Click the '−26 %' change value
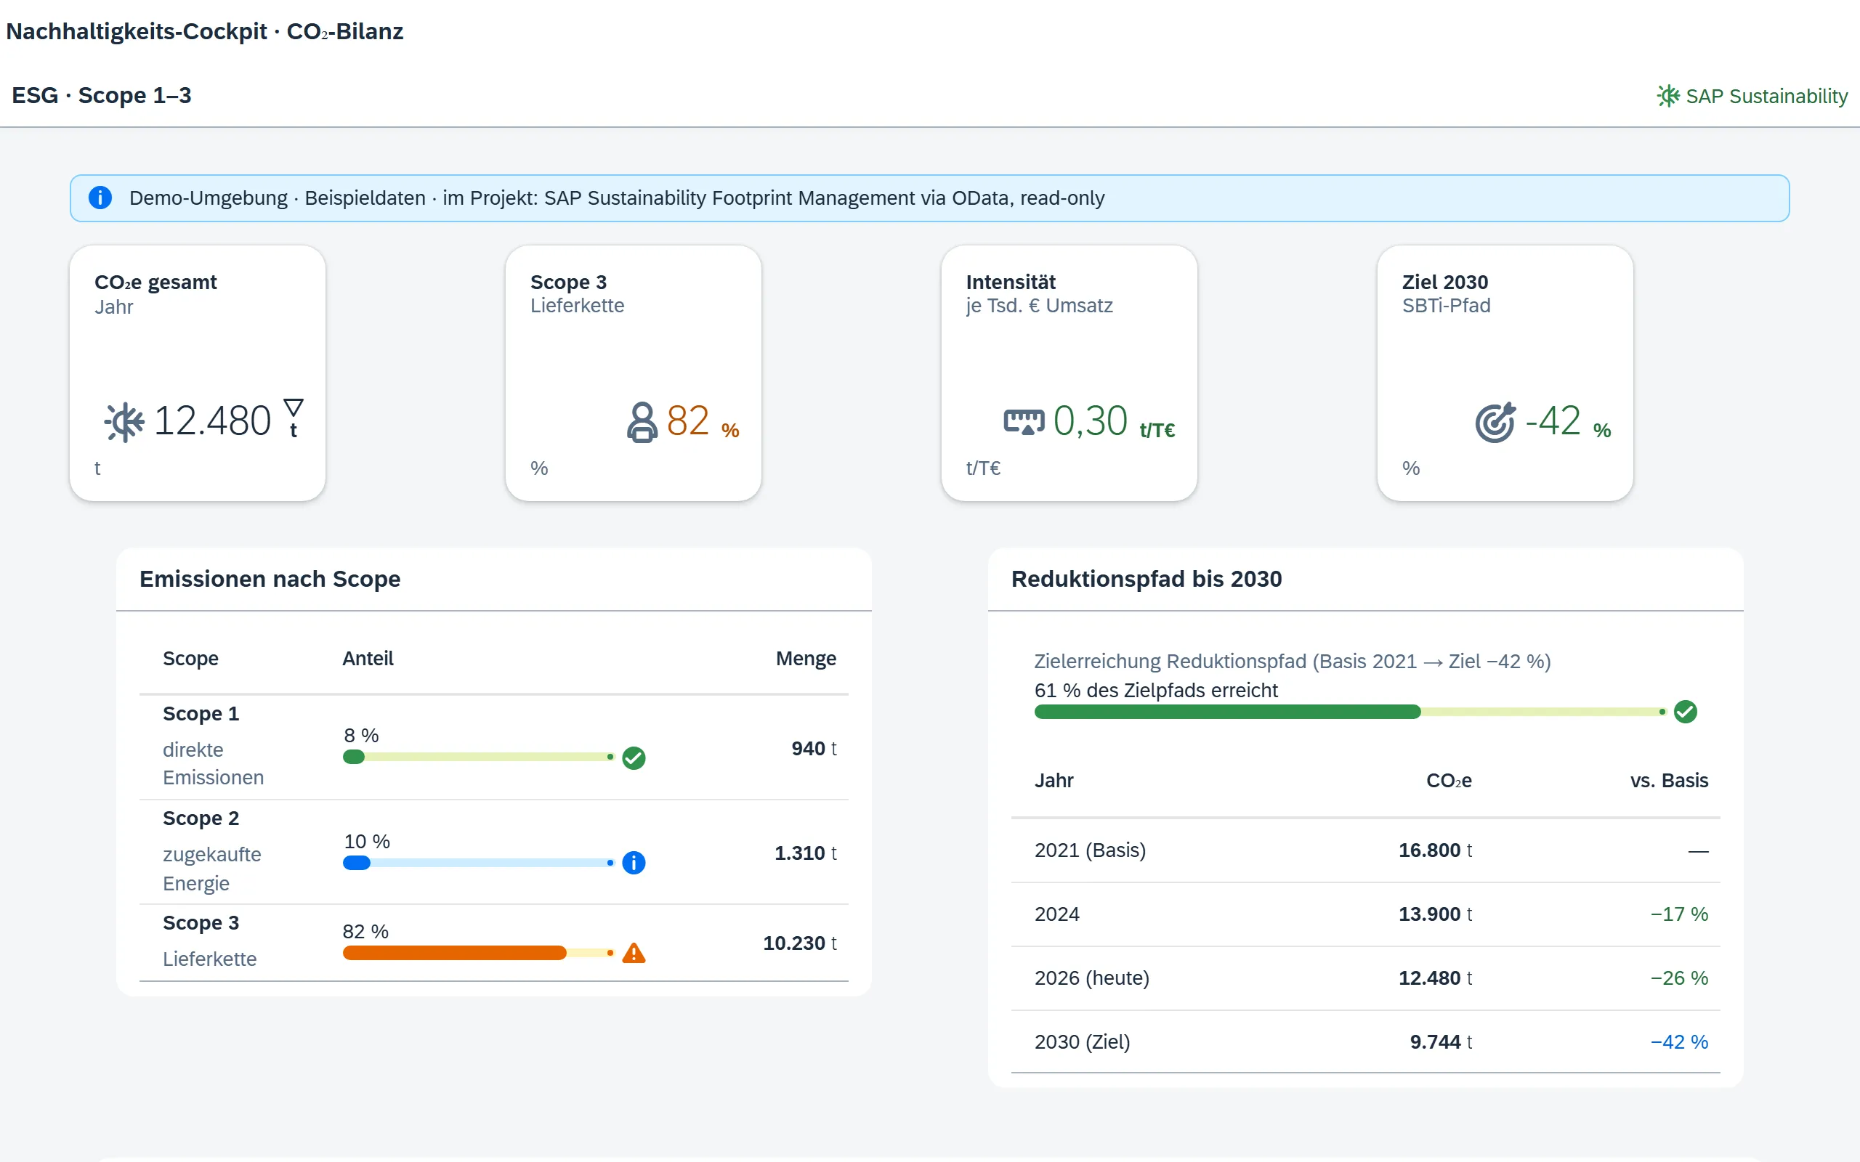The width and height of the screenshot is (1860, 1162). click(1679, 978)
